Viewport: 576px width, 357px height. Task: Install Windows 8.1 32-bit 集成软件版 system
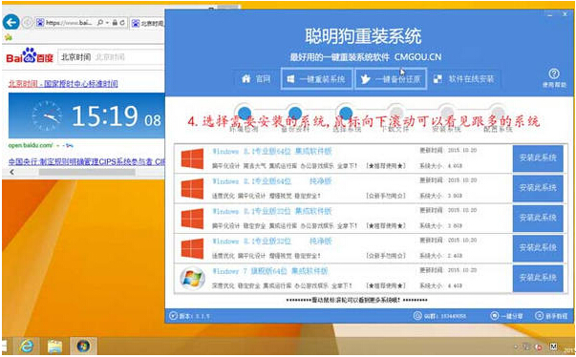point(538,219)
